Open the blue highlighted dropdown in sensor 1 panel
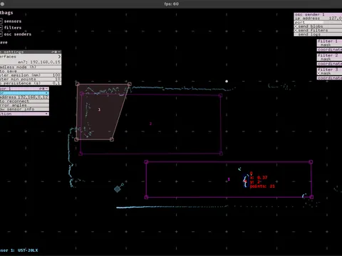Screen dimensions: 342x256 [24, 93]
